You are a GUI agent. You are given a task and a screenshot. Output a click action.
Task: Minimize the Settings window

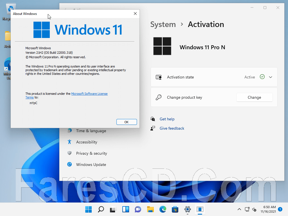tap(252, 8)
